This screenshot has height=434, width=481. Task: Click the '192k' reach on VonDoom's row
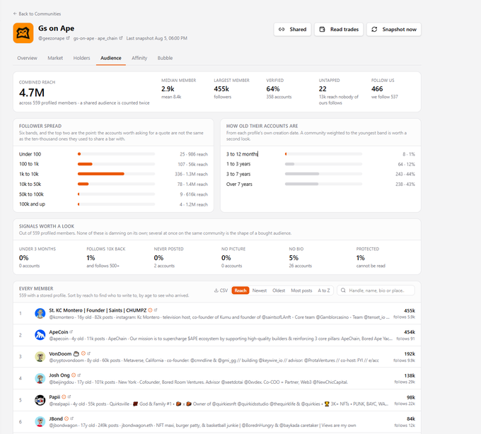410,353
